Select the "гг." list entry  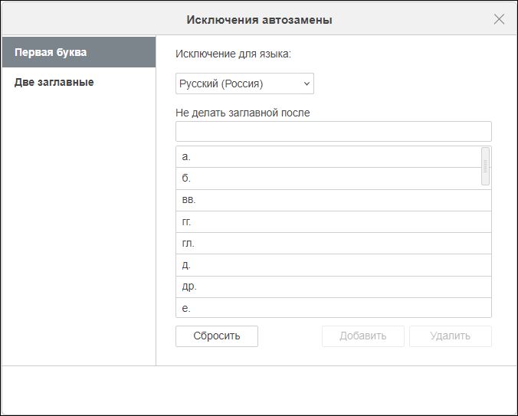click(333, 222)
